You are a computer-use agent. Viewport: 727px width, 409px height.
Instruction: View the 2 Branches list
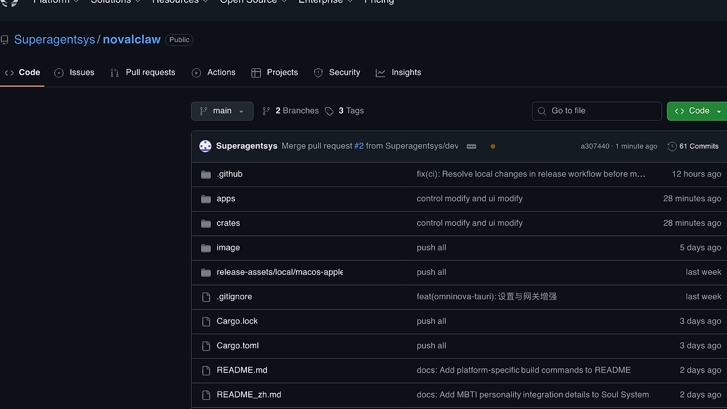click(291, 111)
